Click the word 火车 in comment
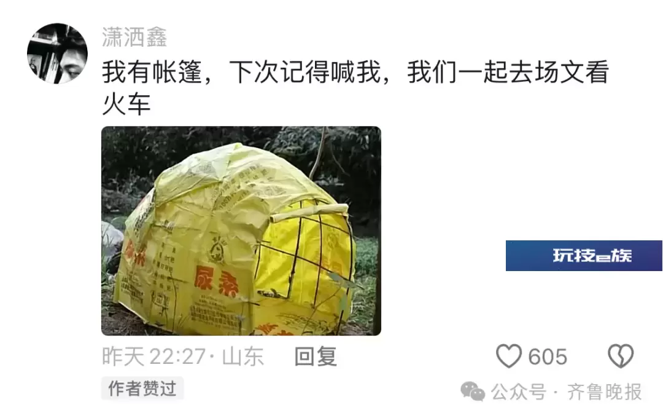This screenshot has width=663, height=418. 126,104
